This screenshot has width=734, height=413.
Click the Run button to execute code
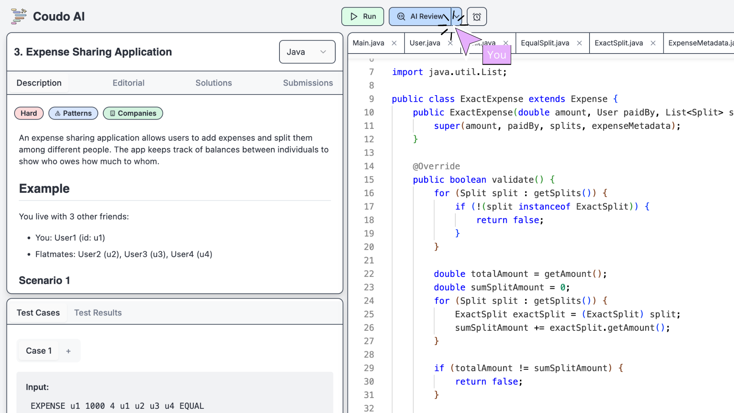point(363,16)
